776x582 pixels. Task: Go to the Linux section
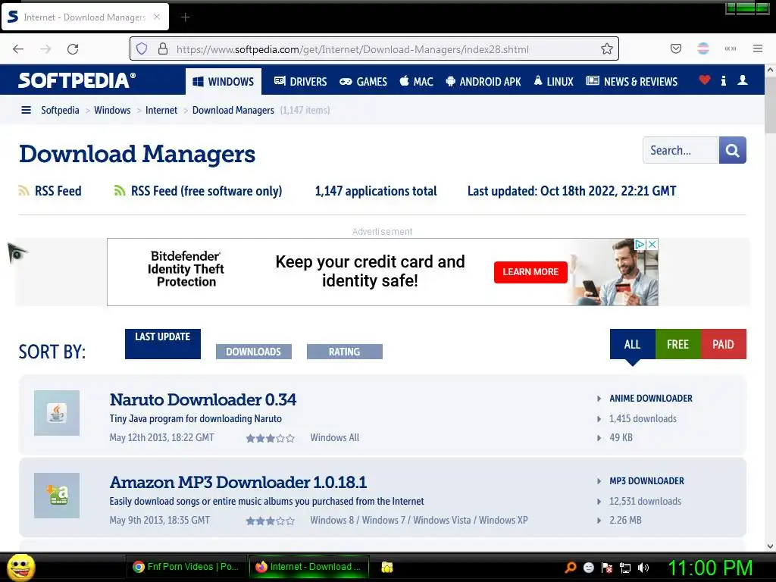(553, 82)
